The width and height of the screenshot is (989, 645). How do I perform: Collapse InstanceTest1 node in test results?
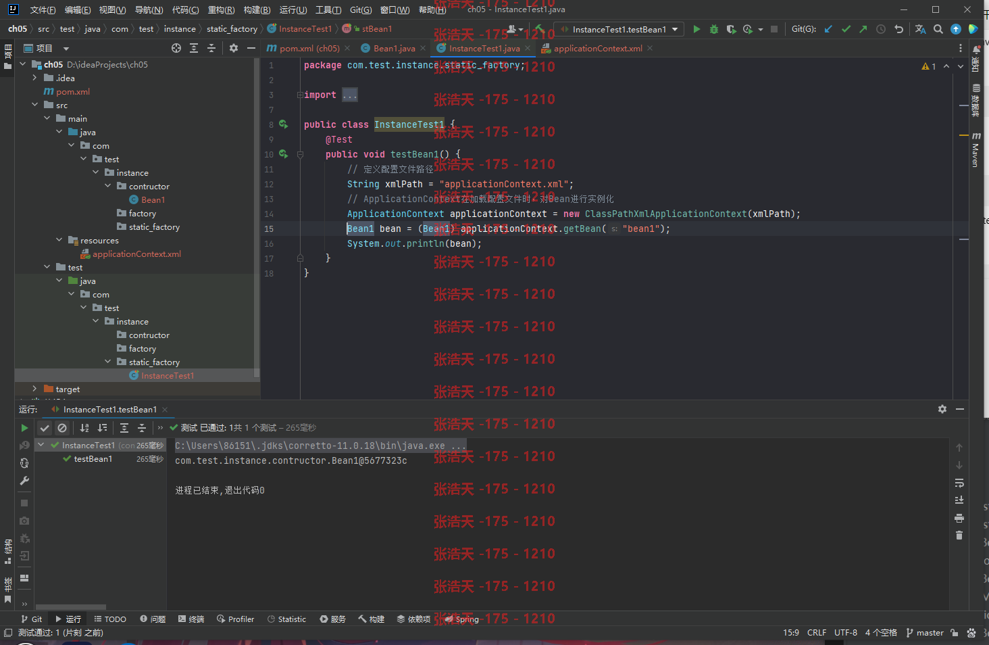tap(41, 445)
